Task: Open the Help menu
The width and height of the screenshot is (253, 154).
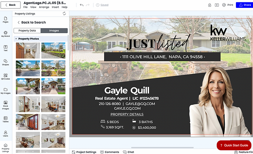Action: click(64, 7)
